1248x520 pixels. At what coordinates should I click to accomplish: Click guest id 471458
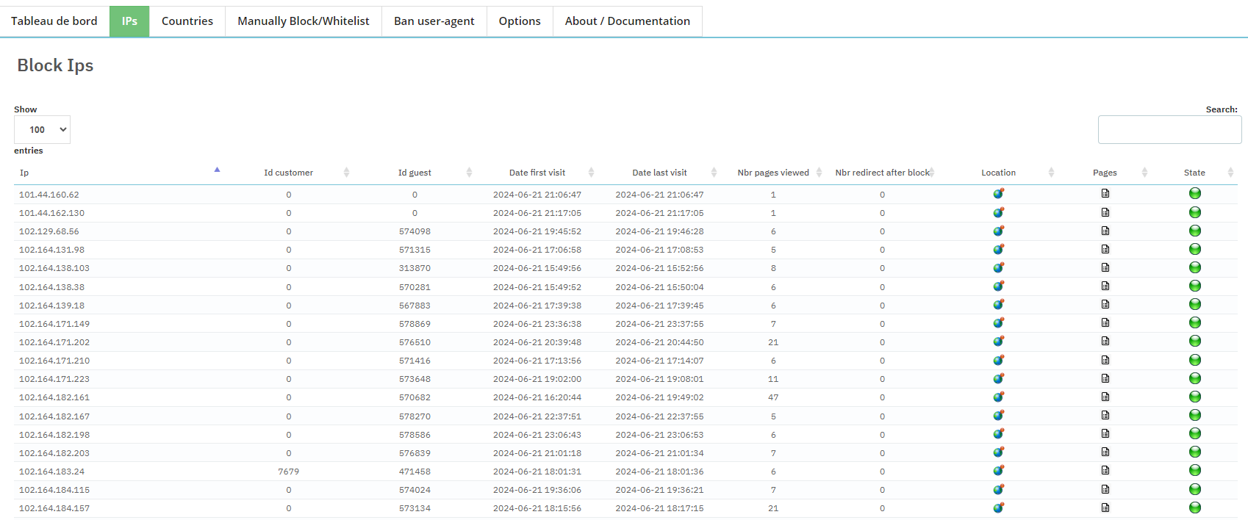click(x=415, y=472)
